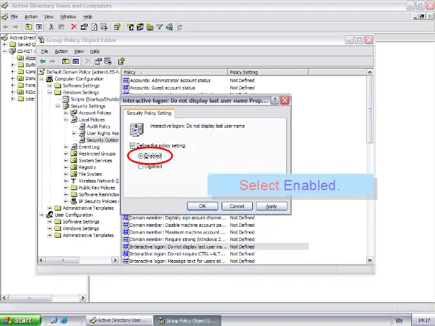The image size is (435, 326).
Task: Click Up one level icon in Active Directory toolbar
Action: pyautogui.click(x=29, y=27)
